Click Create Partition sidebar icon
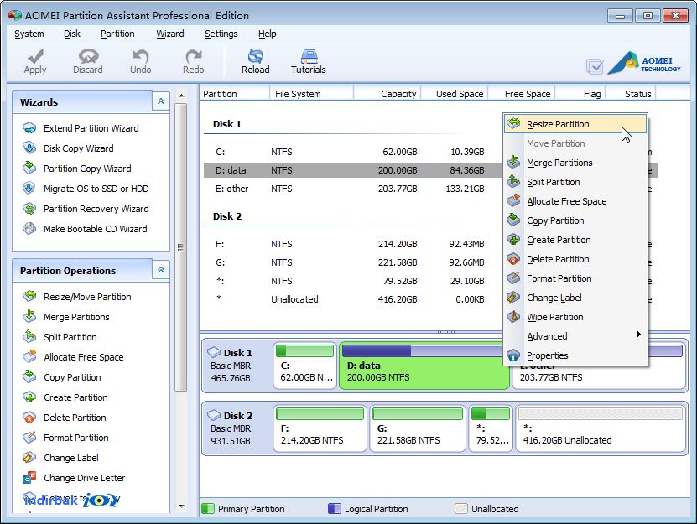 pyautogui.click(x=29, y=397)
